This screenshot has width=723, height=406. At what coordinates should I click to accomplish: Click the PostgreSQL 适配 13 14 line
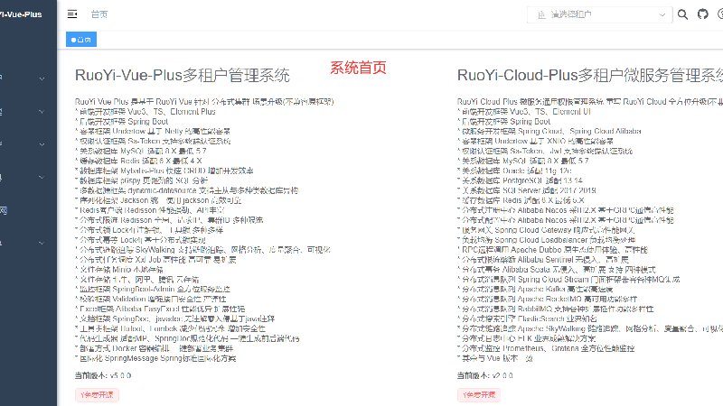(520, 180)
